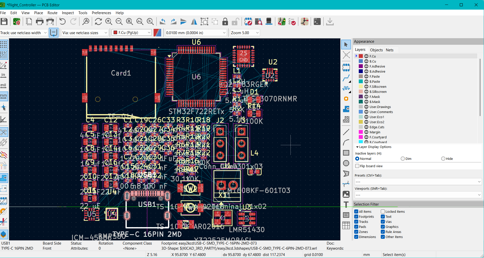
Task: Open the track width dropdown
Action: 24,33
